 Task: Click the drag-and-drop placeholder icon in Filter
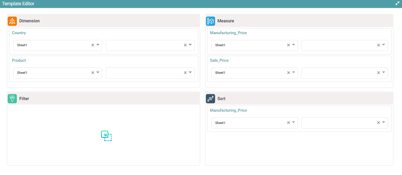click(106, 136)
